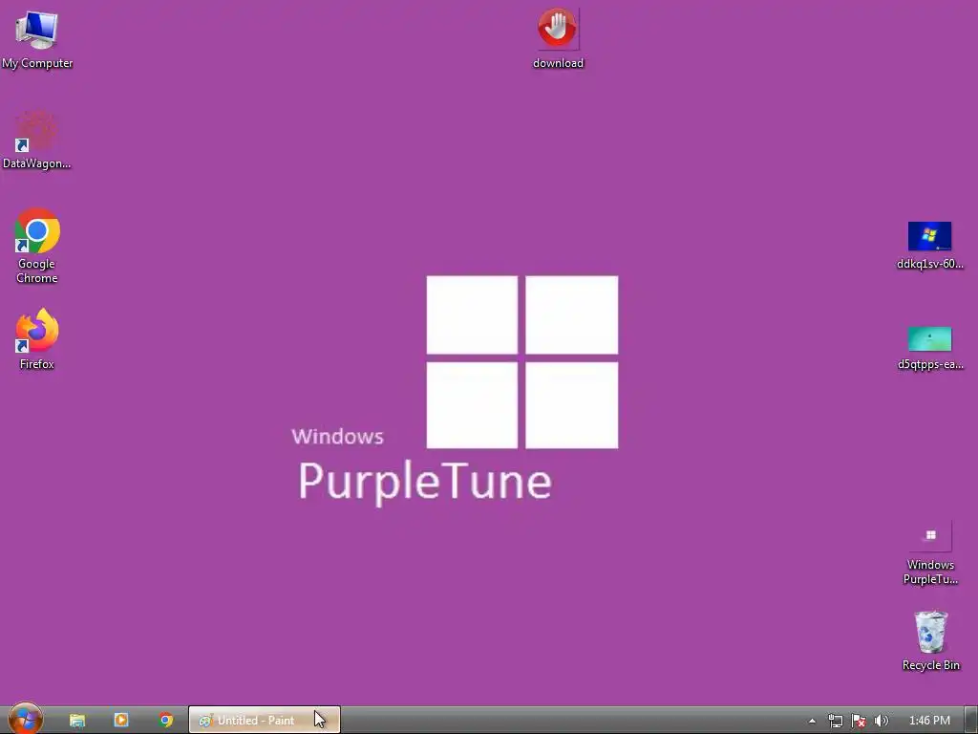Select the download icon with red hand
The height and width of the screenshot is (734, 978).
click(x=558, y=38)
